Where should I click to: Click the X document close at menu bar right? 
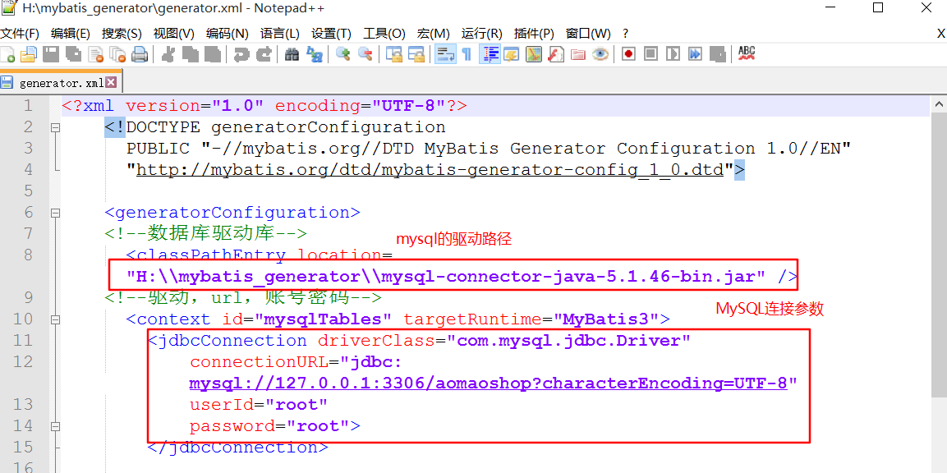(940, 33)
